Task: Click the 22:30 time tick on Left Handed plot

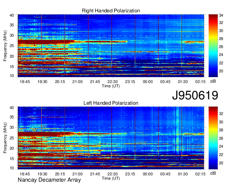Action: pos(112,174)
